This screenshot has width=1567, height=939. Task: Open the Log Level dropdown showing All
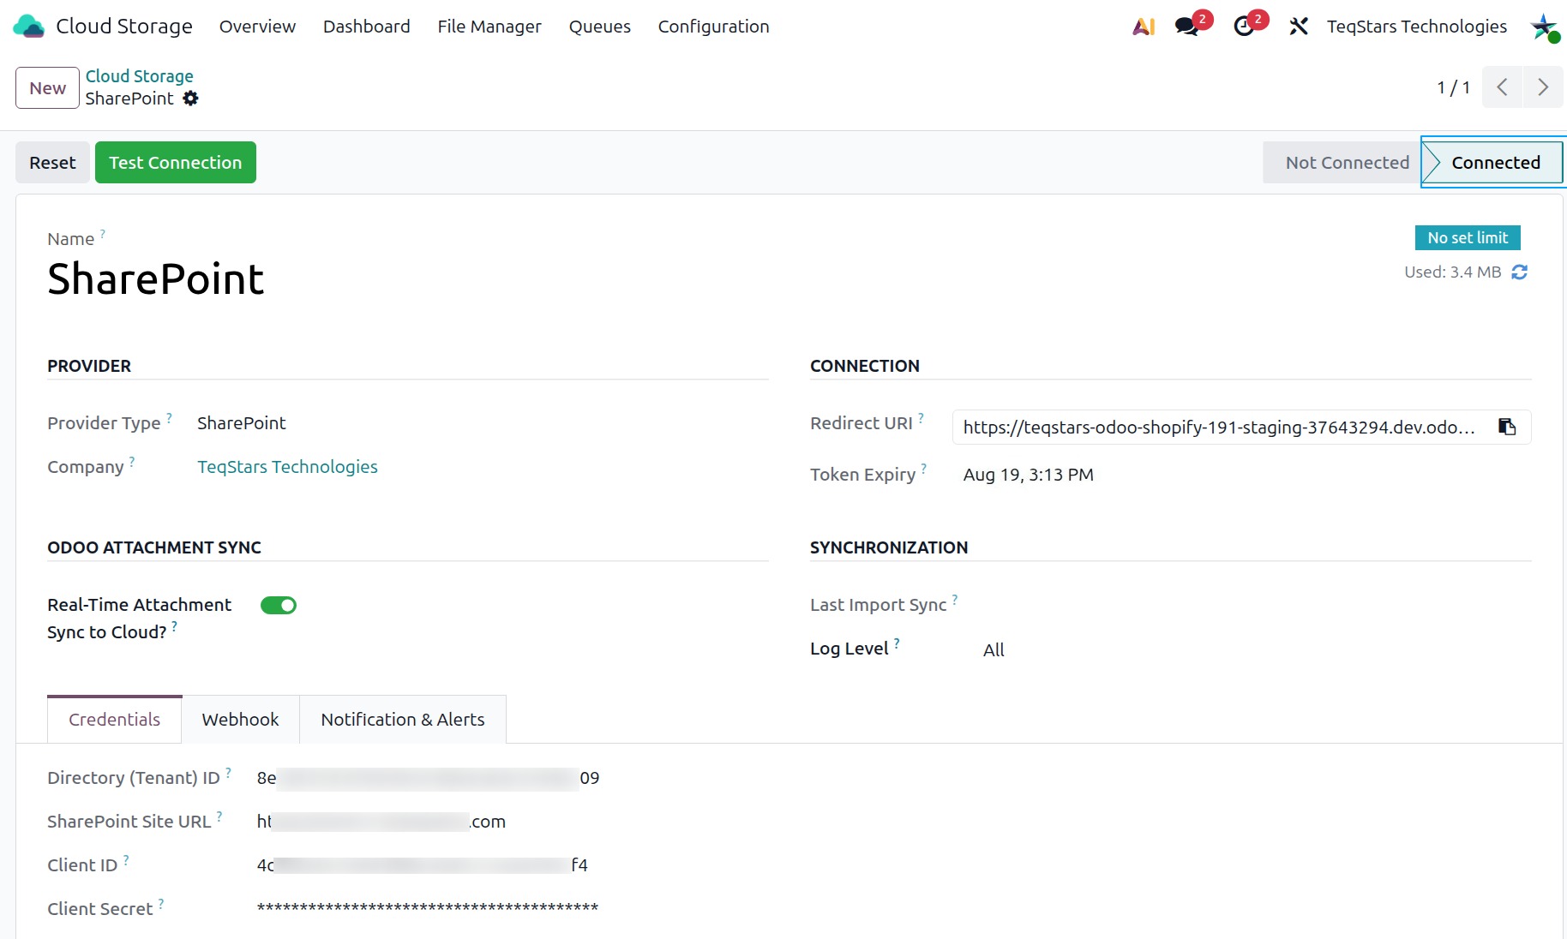[994, 650]
